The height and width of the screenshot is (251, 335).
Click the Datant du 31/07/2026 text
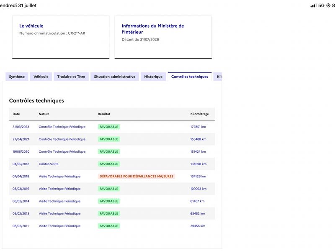point(140,39)
